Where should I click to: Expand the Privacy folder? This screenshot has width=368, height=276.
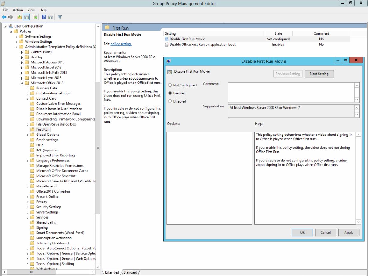pyautogui.click(x=27, y=202)
